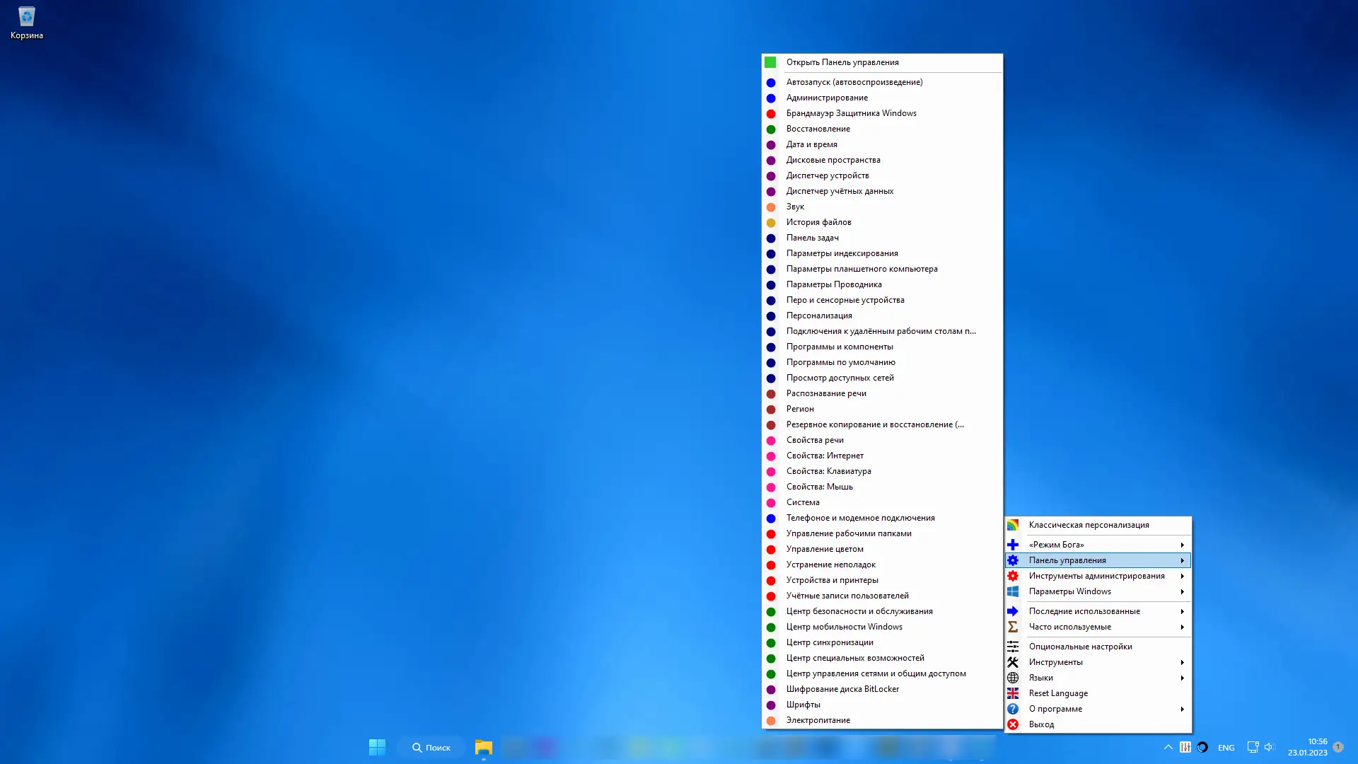Click the rainbow icon for Классическая персонализация

(x=1014, y=525)
